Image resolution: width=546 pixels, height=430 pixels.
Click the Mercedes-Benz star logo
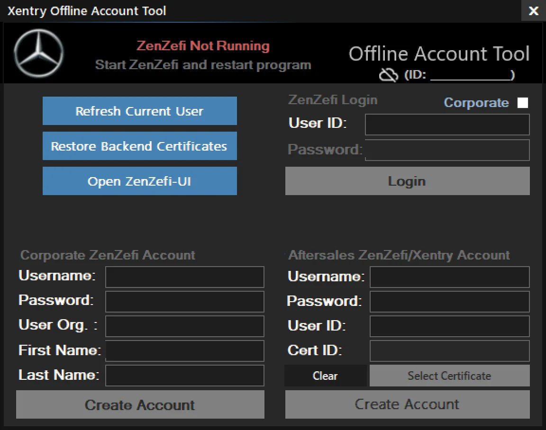[38, 53]
